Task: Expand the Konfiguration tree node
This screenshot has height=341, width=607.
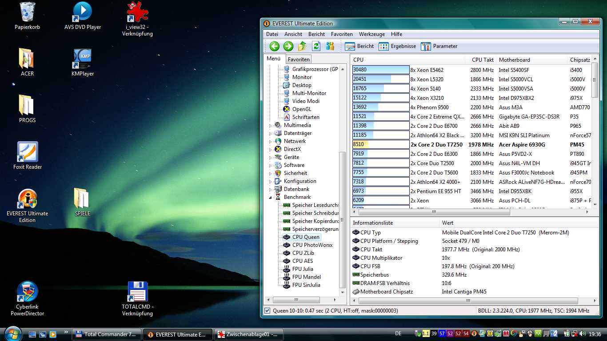Action: point(270,182)
